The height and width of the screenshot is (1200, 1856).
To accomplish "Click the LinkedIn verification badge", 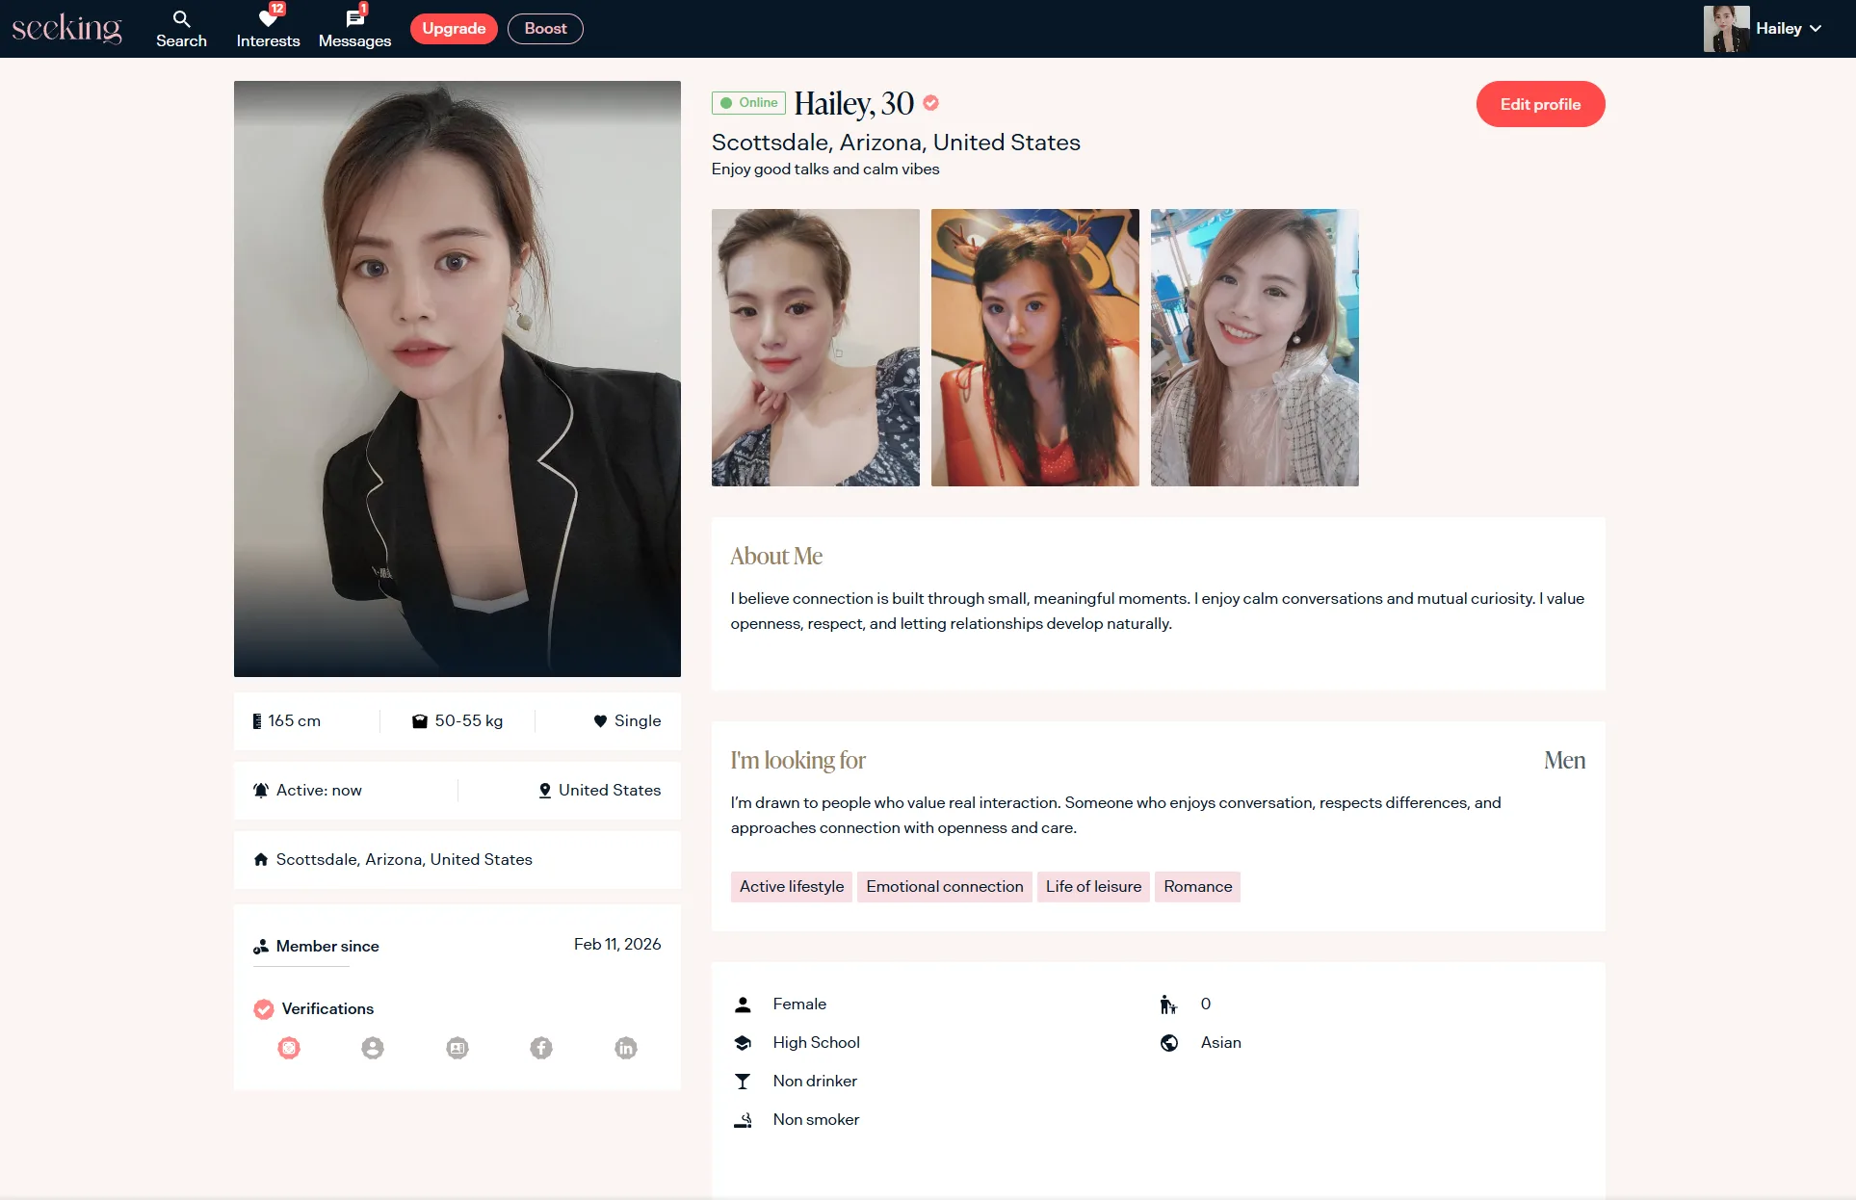I will pos(626,1048).
